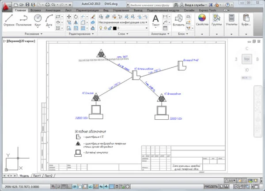This screenshot has height=191, width=265.
Task: Expand the Блок panel
Action: (x=183, y=34)
